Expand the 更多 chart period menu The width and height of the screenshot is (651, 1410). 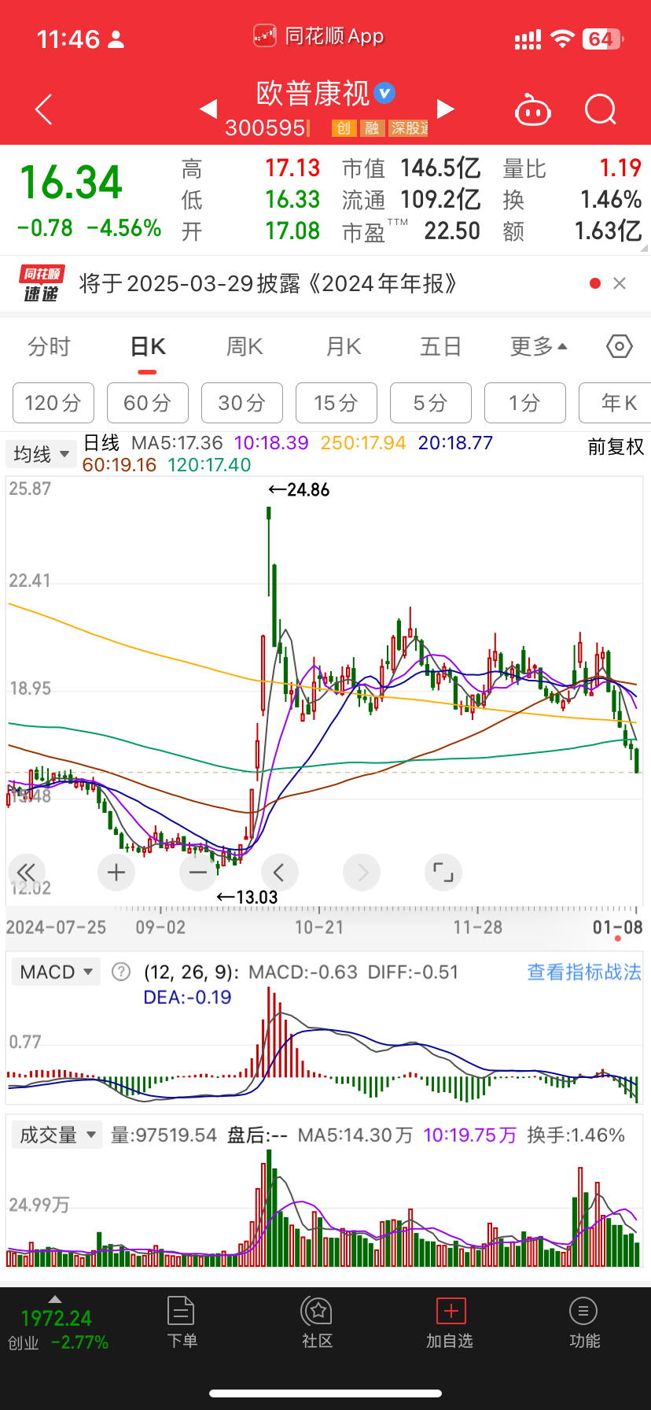tap(539, 346)
